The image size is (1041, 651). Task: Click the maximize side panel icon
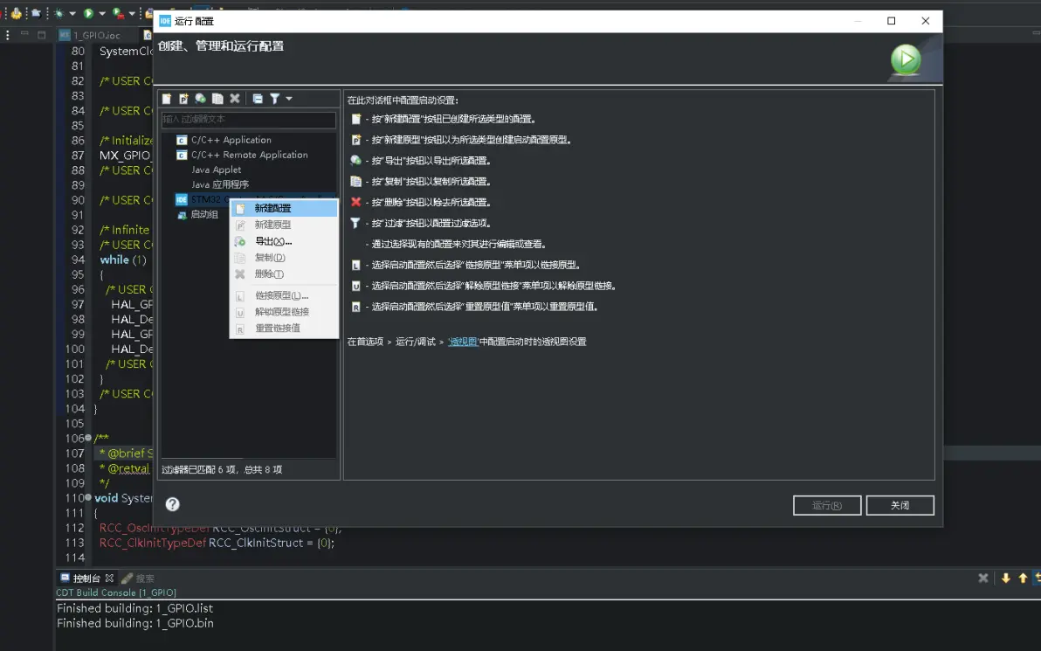pyautogui.click(x=41, y=35)
